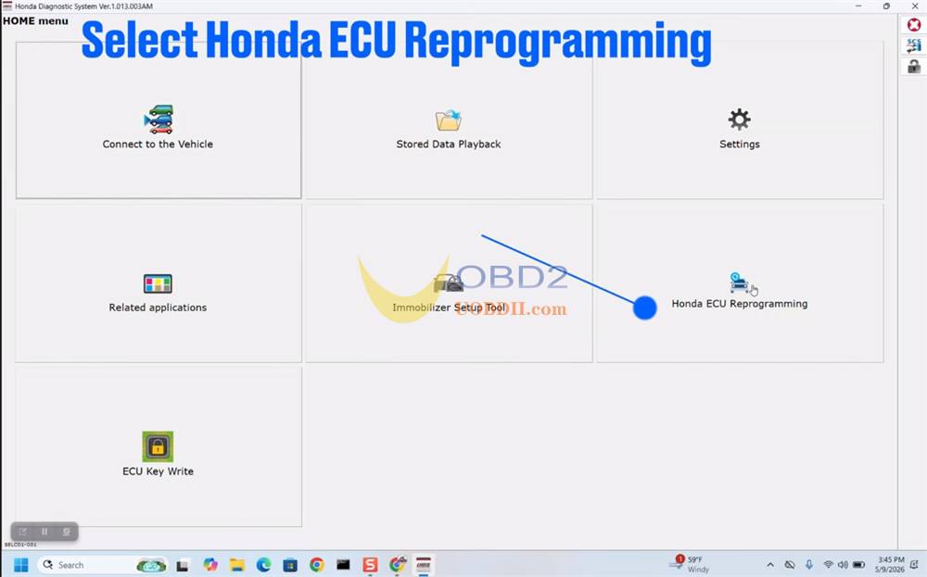Viewport: 927px width, 577px height.
Task: Expand the hidden system tray icons chevron
Action: pos(770,565)
